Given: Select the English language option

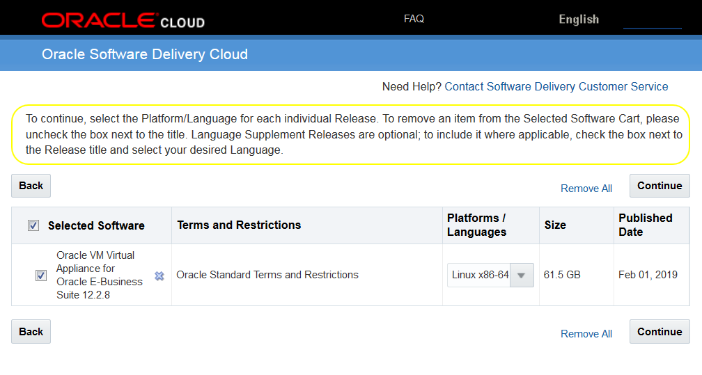Looking at the screenshot, I should coord(578,19).
